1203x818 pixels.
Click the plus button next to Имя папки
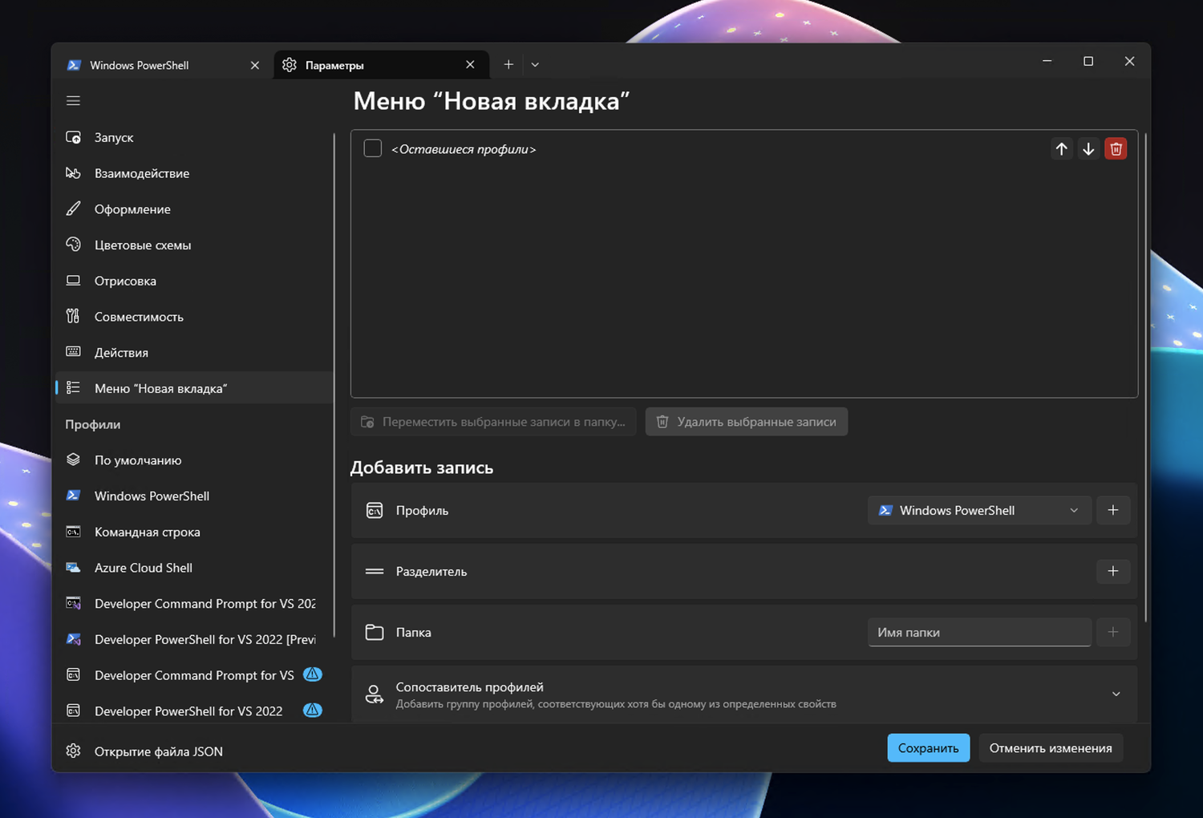1113,632
